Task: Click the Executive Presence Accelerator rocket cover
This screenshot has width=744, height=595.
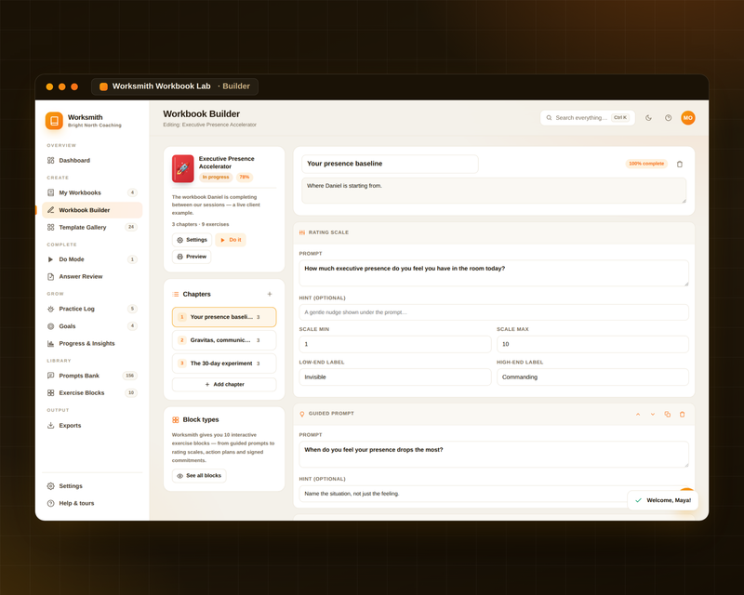Action: pos(182,168)
